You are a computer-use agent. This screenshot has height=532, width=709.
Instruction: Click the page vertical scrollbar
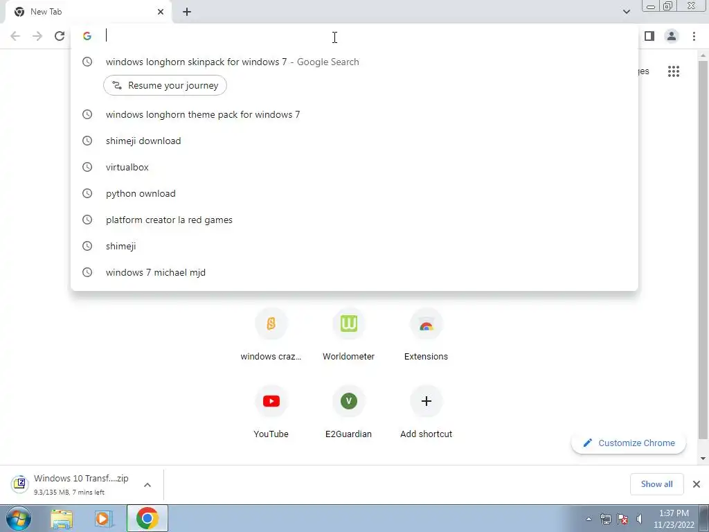click(x=703, y=249)
